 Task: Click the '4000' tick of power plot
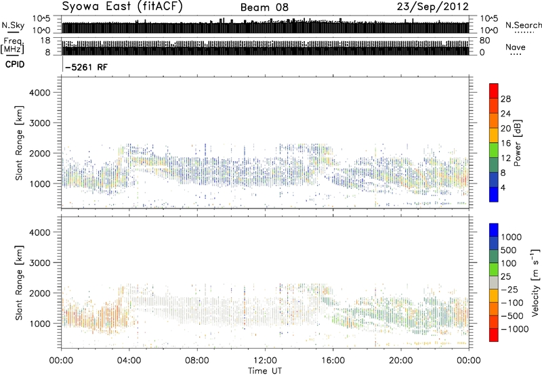(x=39, y=93)
